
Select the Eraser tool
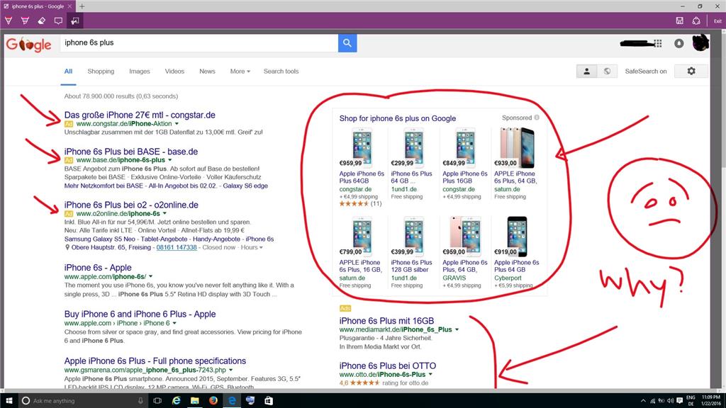(42, 21)
